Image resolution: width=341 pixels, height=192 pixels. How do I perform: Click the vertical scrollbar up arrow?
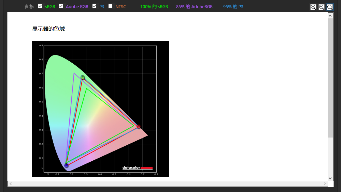point(330,16)
